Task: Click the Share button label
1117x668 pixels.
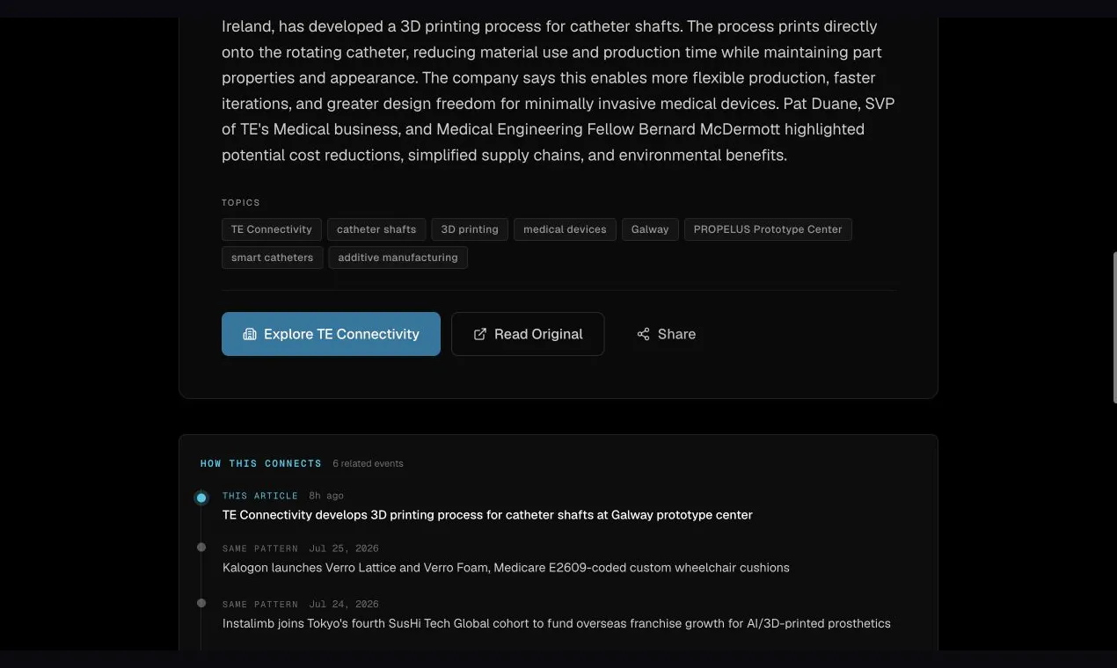Action: pos(676,334)
